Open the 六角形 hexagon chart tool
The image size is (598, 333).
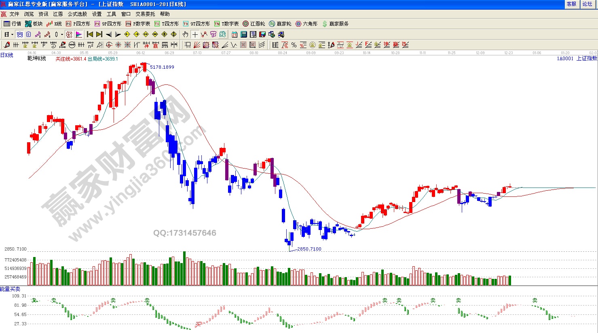306,24
